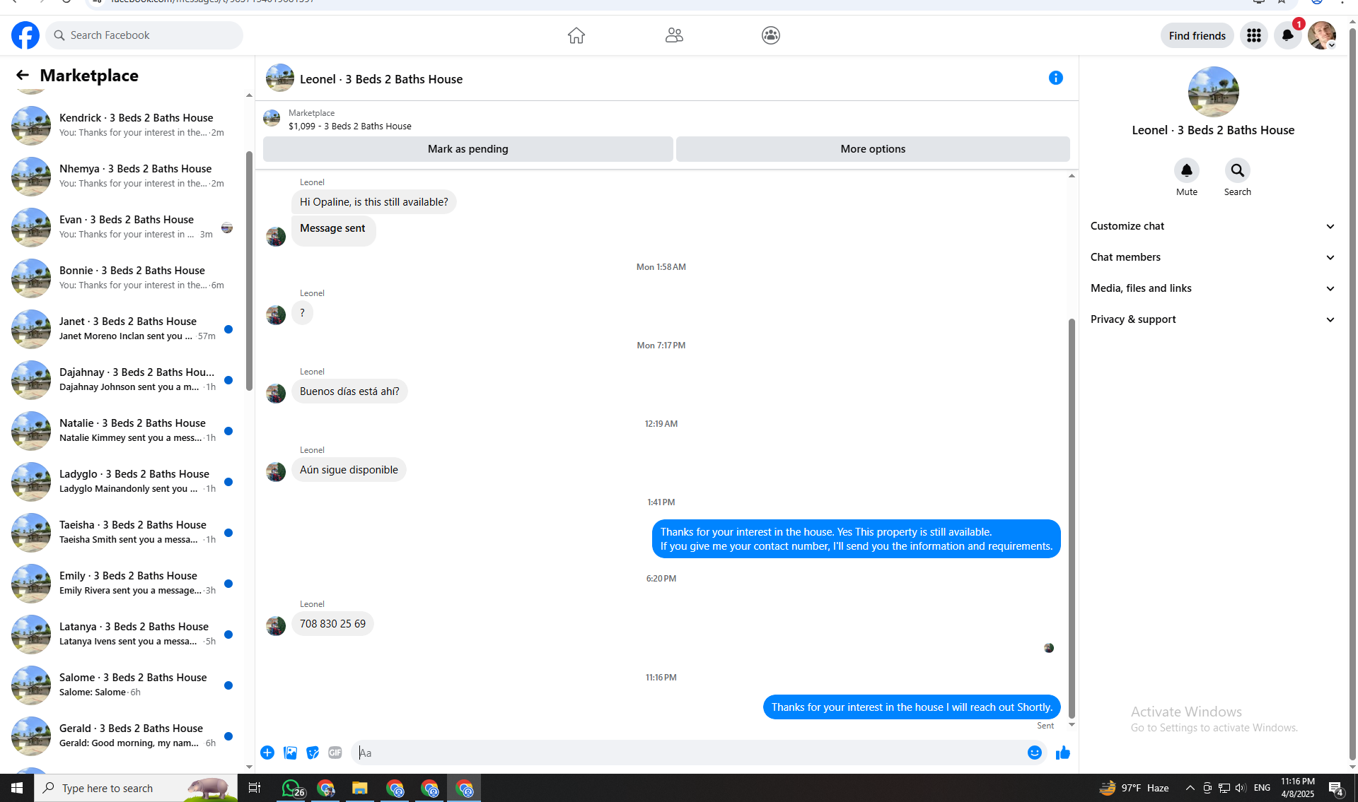Open the Friends icon in top navigation

point(673,35)
